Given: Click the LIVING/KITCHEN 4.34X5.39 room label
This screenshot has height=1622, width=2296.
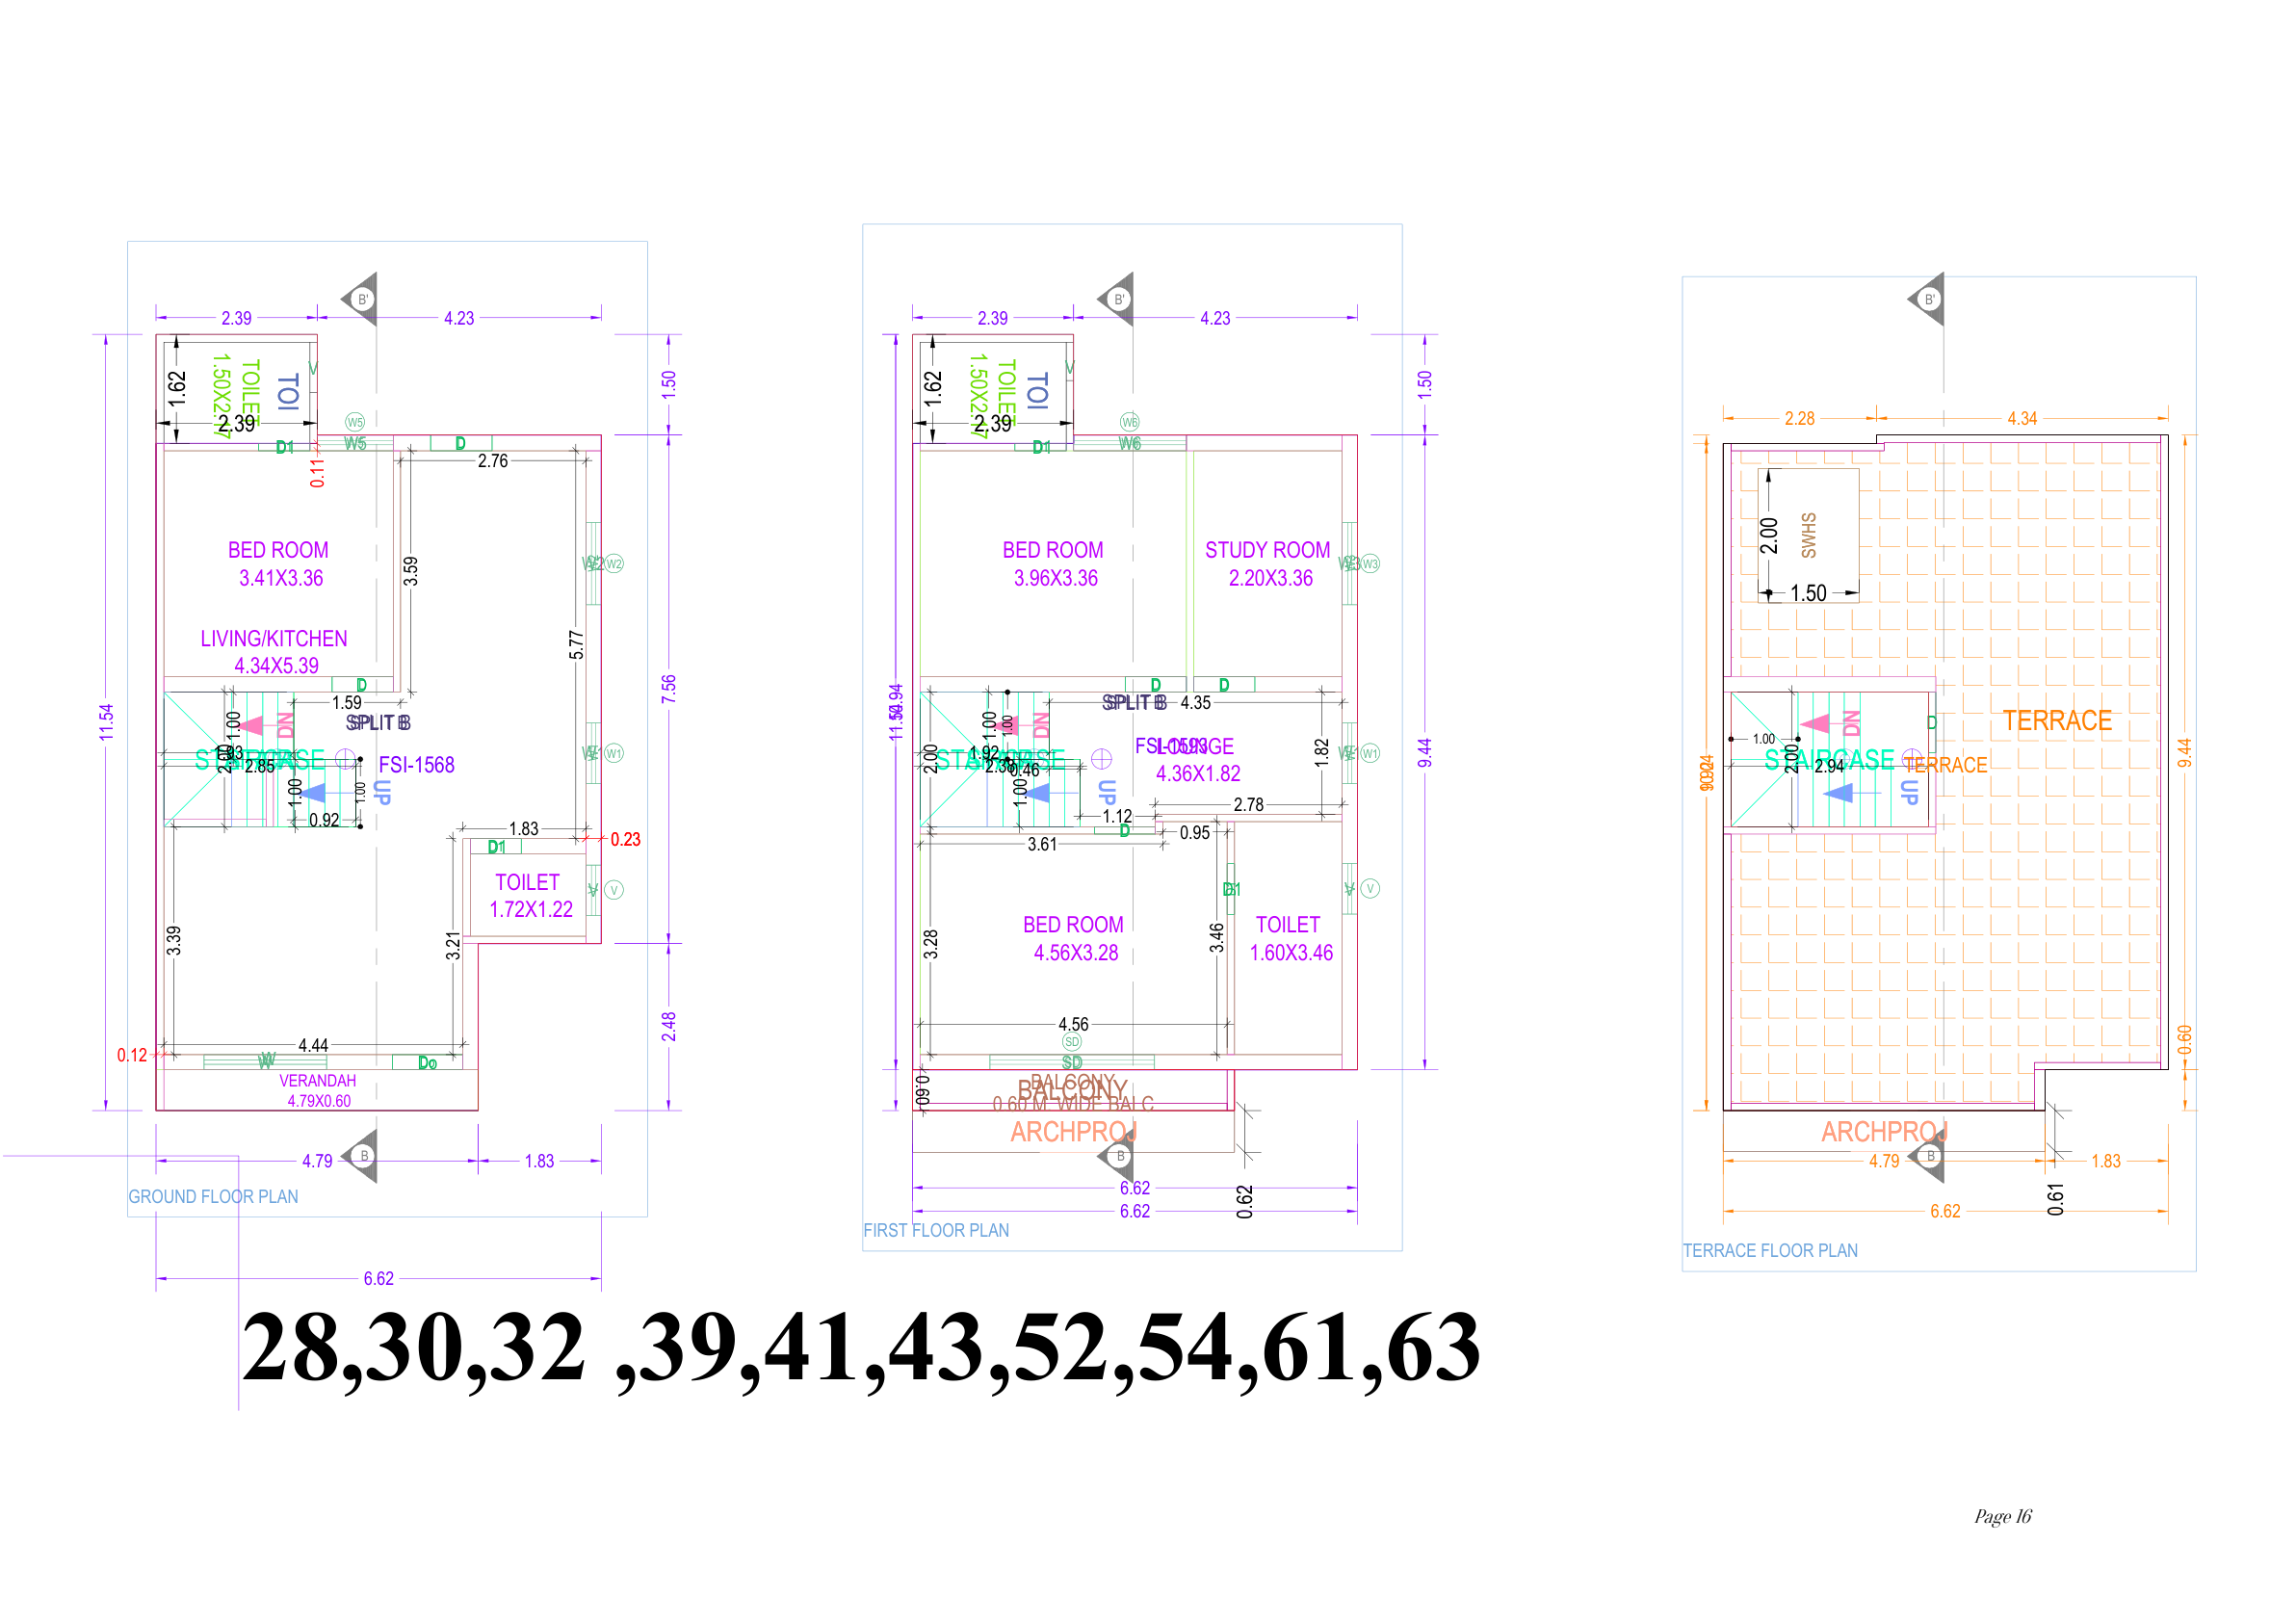Looking at the screenshot, I should pos(274,652).
